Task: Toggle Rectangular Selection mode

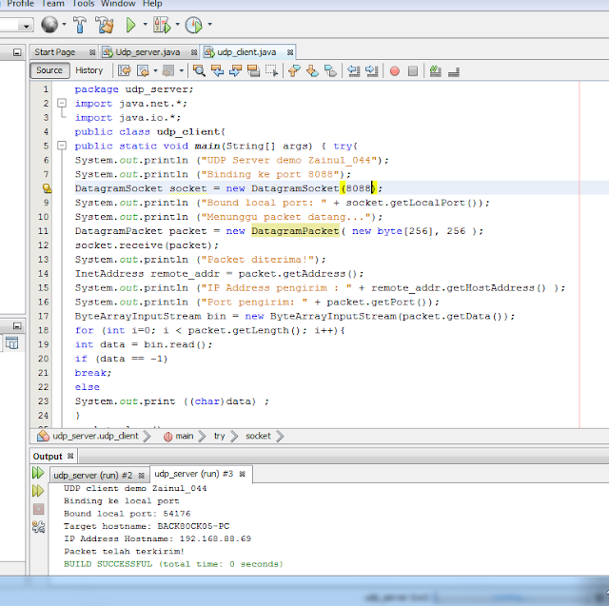Action: coord(272,70)
